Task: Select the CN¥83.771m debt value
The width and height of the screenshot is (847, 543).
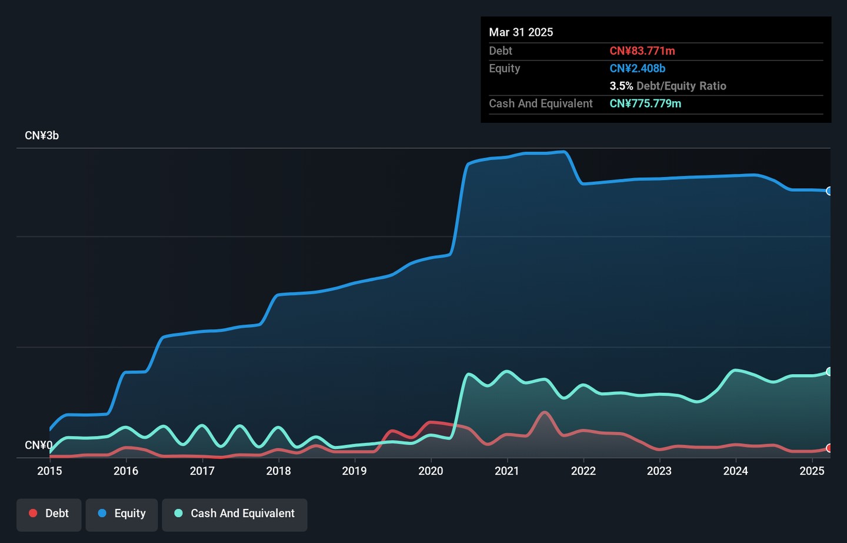Action: click(x=642, y=51)
